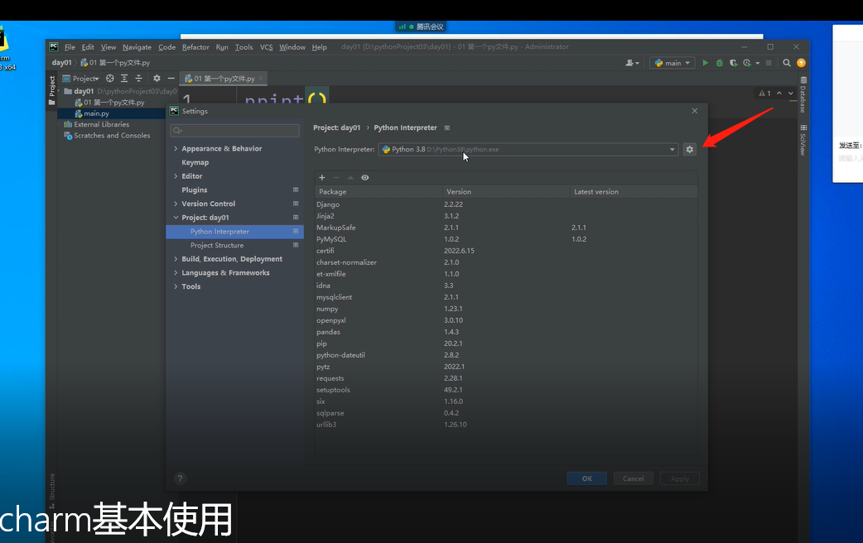Expand Build, Execution, Deployment settings
The height and width of the screenshot is (543, 863).
click(x=176, y=258)
